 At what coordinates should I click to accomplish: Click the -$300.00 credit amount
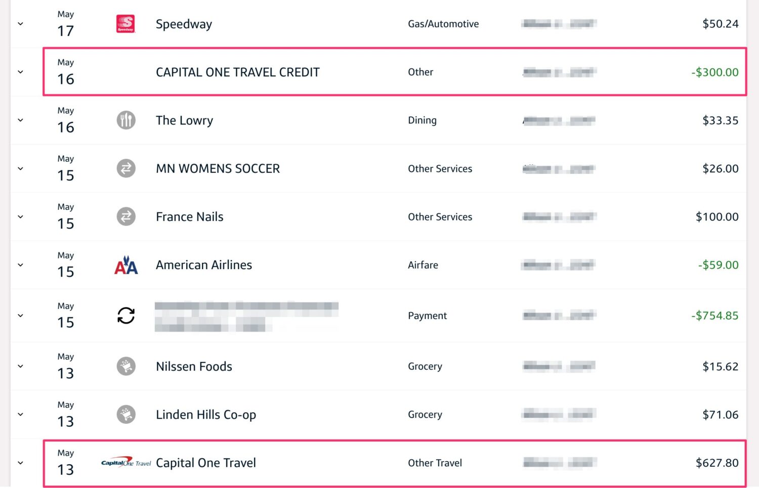pos(714,72)
